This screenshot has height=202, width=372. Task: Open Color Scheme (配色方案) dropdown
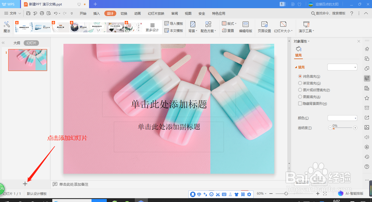[x=208, y=27]
